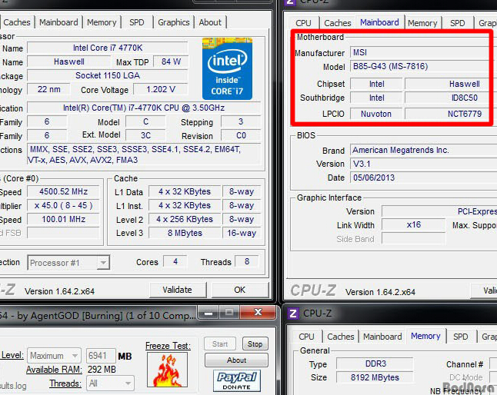Open Memory tab in left CPU-Z window
Viewport: 497px width, 395px height.
coord(102,22)
